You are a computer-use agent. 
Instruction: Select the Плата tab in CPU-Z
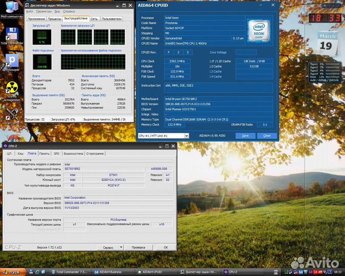[32, 153]
